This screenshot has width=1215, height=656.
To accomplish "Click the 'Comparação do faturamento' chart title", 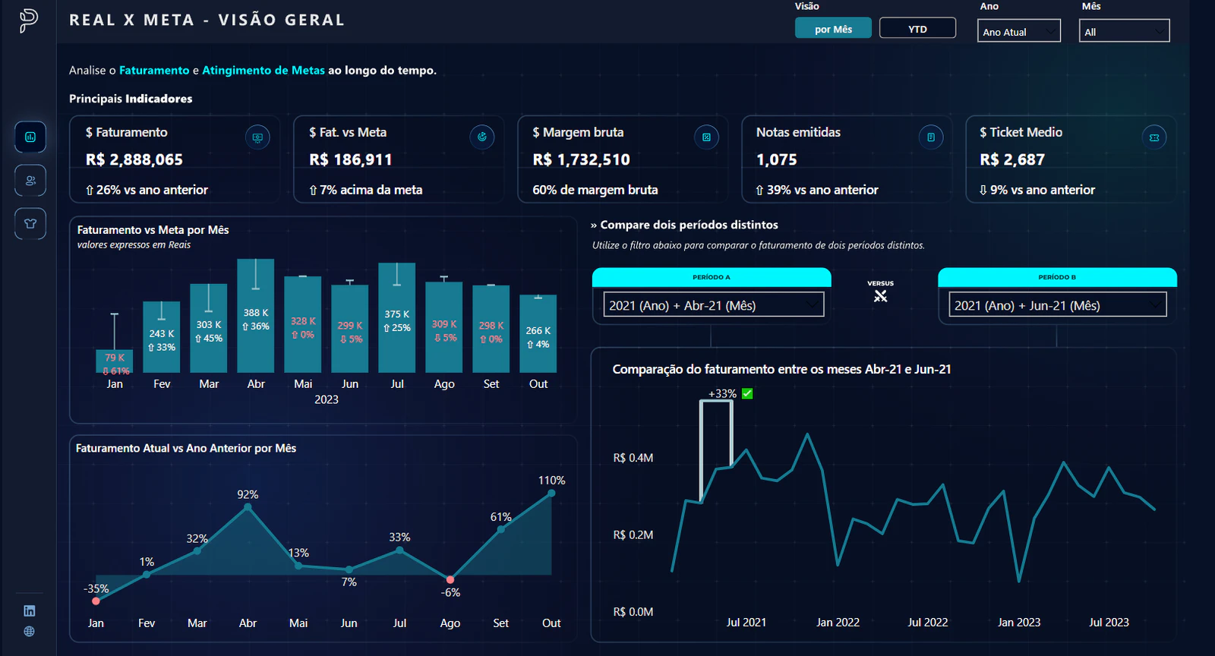I will 781,369.
